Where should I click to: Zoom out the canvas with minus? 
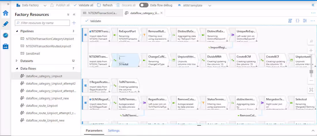311,80
